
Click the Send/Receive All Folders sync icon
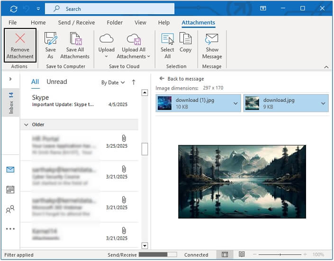(x=14, y=9)
